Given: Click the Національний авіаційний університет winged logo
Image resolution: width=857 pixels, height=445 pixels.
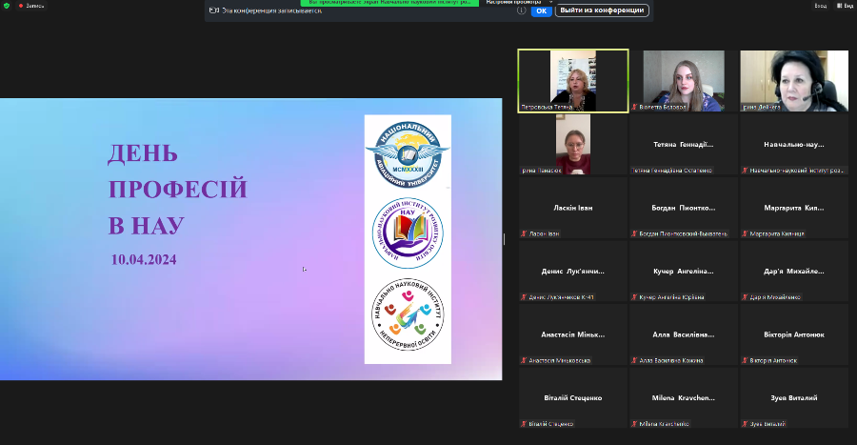Looking at the screenshot, I should click(x=408, y=154).
